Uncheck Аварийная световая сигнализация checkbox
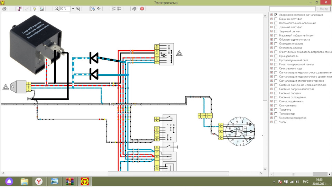 tap(276, 15)
